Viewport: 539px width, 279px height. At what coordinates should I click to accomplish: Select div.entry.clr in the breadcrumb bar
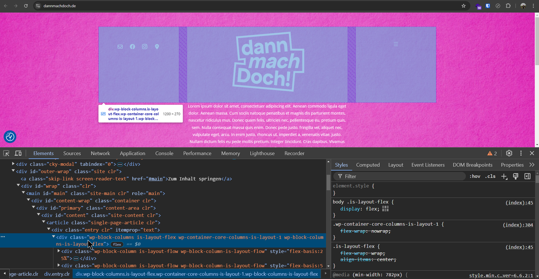[57, 274]
